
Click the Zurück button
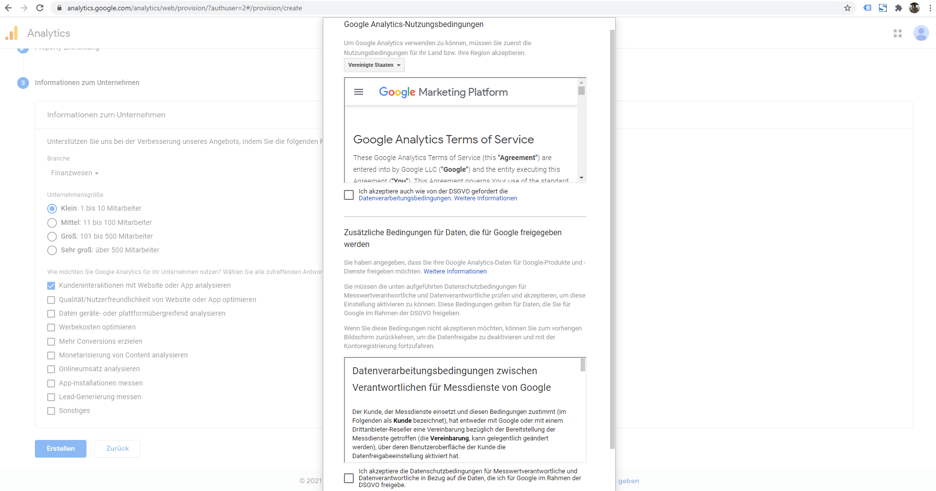[x=117, y=449]
